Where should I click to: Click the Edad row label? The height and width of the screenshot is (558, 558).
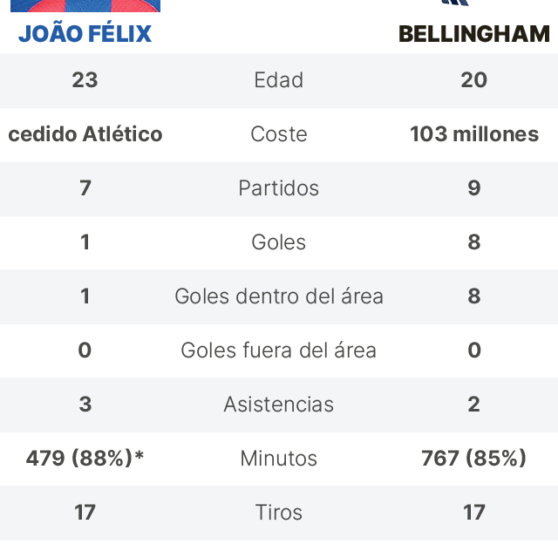click(279, 80)
